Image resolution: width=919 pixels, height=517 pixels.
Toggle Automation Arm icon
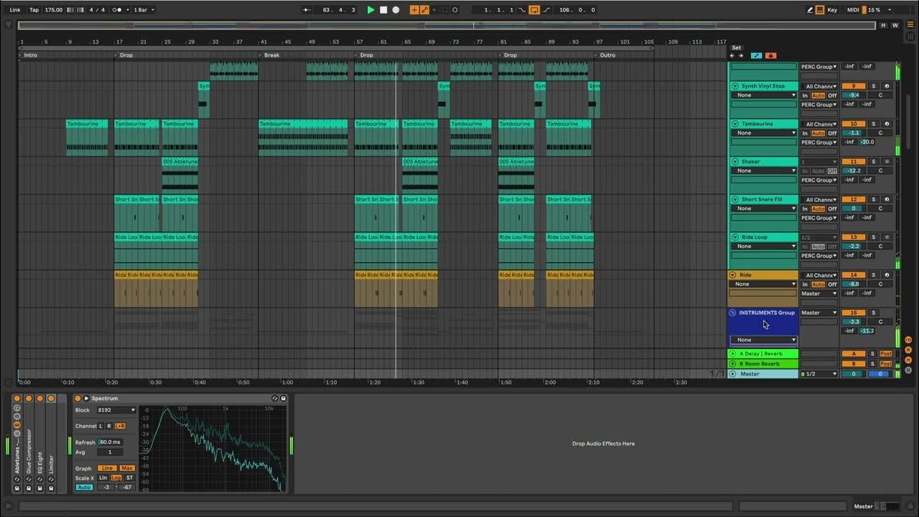click(x=424, y=10)
